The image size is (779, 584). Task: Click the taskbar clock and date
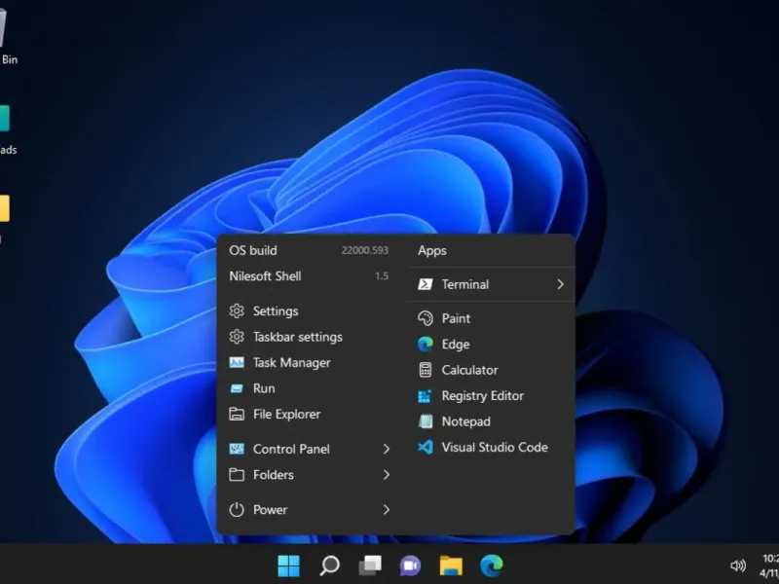pyautogui.click(x=769, y=566)
